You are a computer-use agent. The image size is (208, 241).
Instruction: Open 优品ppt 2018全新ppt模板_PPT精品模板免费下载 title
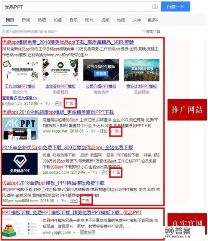[x=53, y=183]
